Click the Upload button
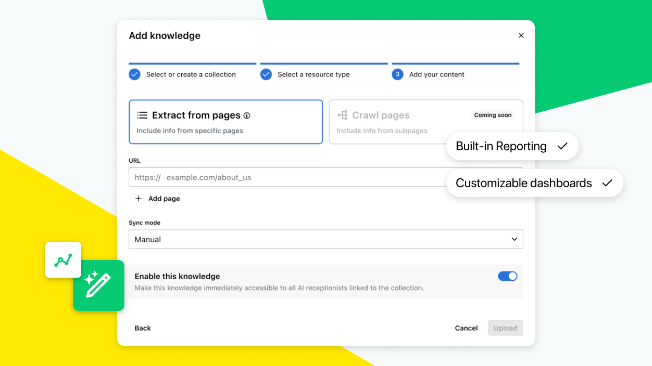Image resolution: width=652 pixels, height=366 pixels. click(505, 328)
